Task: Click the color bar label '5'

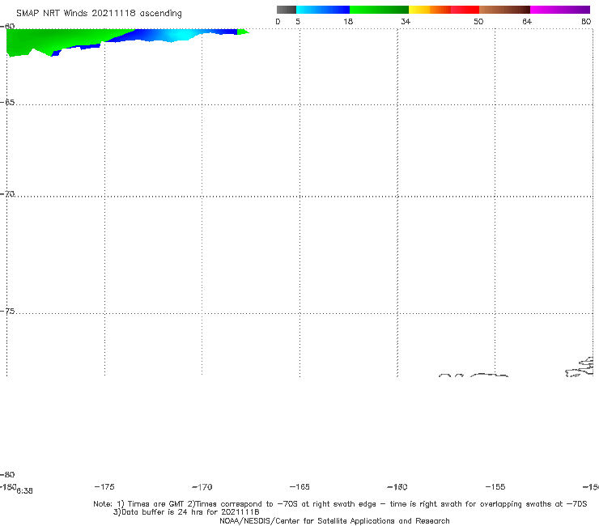Action: click(298, 22)
